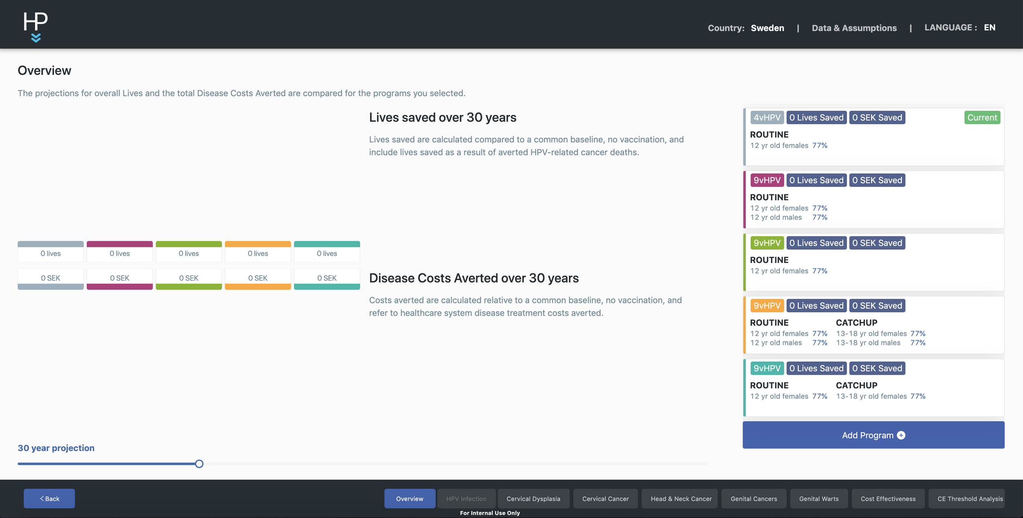
Task: Open the EN language selector
Action: 989,27
